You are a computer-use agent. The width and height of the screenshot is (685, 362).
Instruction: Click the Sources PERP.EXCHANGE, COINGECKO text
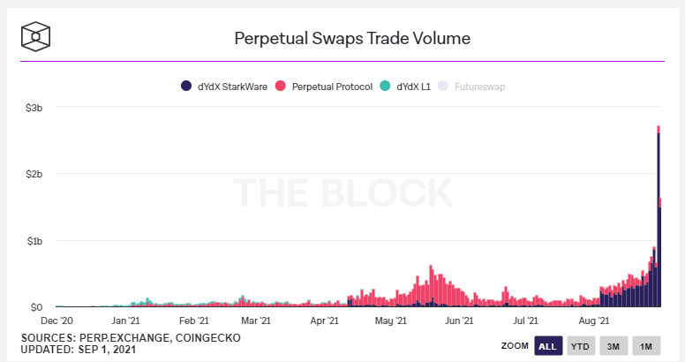131,338
